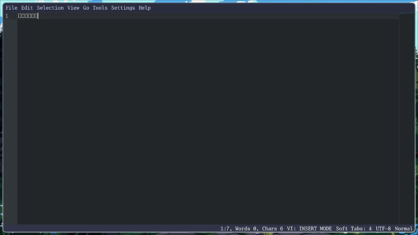
Task: Open the Settings menu
Action: pos(123,8)
